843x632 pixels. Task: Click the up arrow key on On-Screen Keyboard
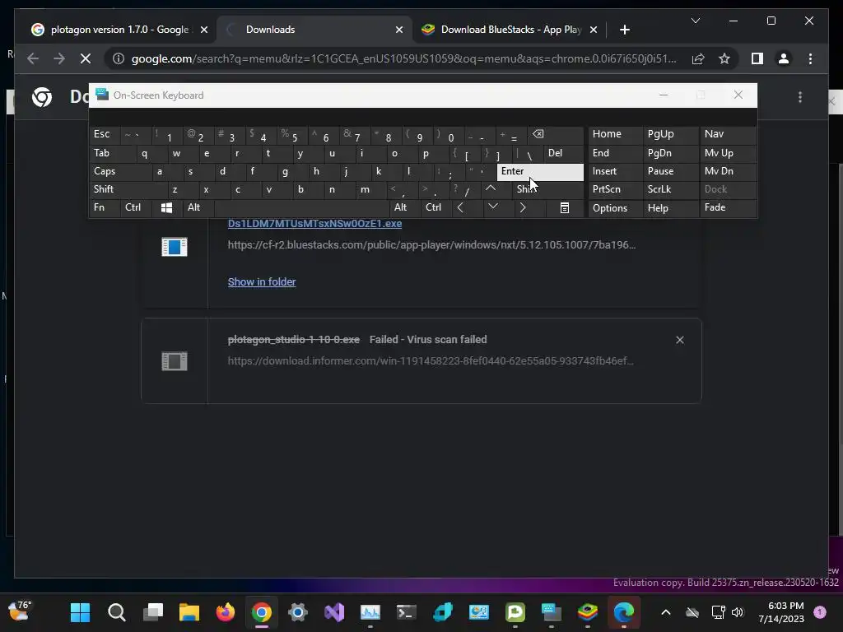[x=491, y=188]
